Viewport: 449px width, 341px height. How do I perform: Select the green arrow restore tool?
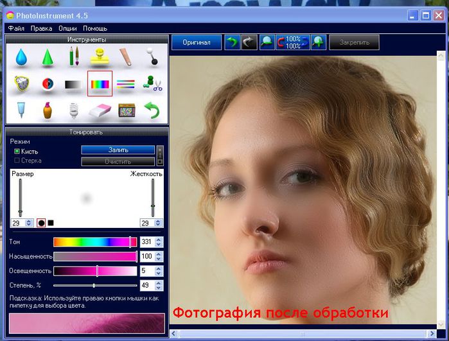click(152, 110)
